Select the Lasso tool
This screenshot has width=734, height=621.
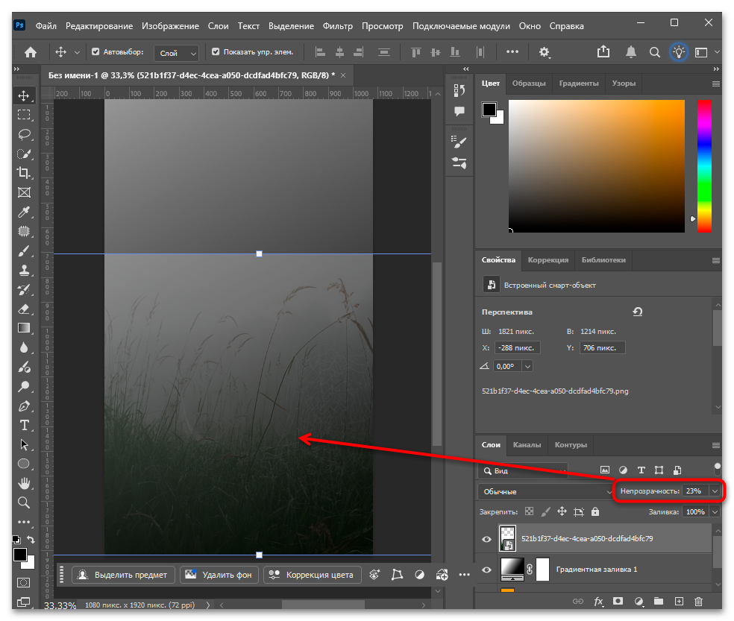click(24, 135)
